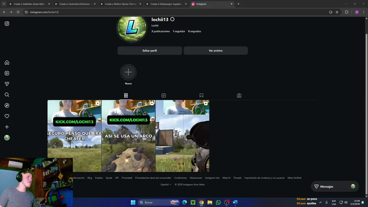368x207 pixels.
Task: Switch to 'Create a Galletitas disponibles' browser tab
Action: click(29, 4)
